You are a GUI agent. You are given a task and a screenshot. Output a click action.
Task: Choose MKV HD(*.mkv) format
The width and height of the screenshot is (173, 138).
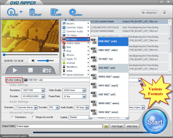click(110, 50)
